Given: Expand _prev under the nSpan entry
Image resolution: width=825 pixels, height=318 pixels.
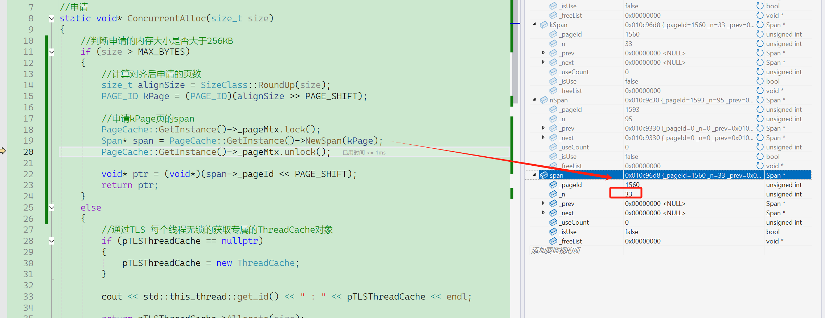Looking at the screenshot, I should 543,128.
